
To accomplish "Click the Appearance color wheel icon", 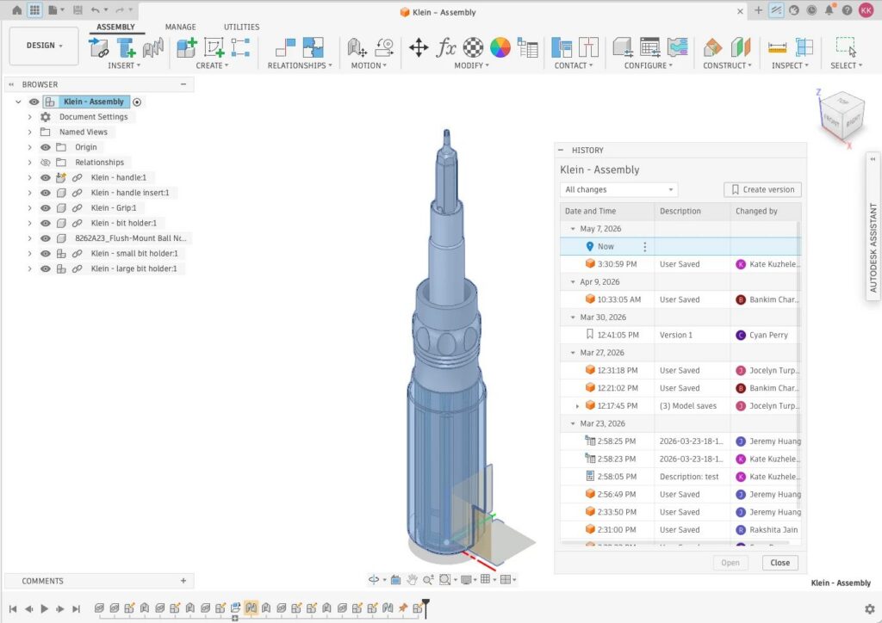I will tap(500, 47).
